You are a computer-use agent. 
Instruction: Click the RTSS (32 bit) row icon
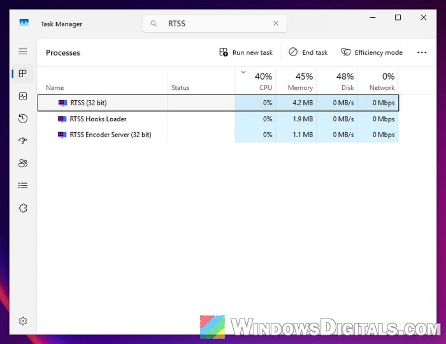62,103
